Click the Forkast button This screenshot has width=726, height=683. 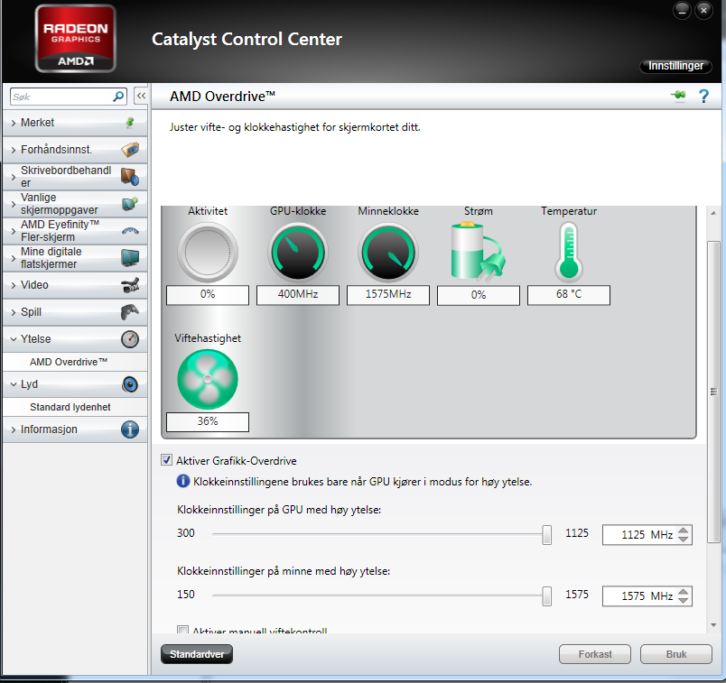click(595, 654)
